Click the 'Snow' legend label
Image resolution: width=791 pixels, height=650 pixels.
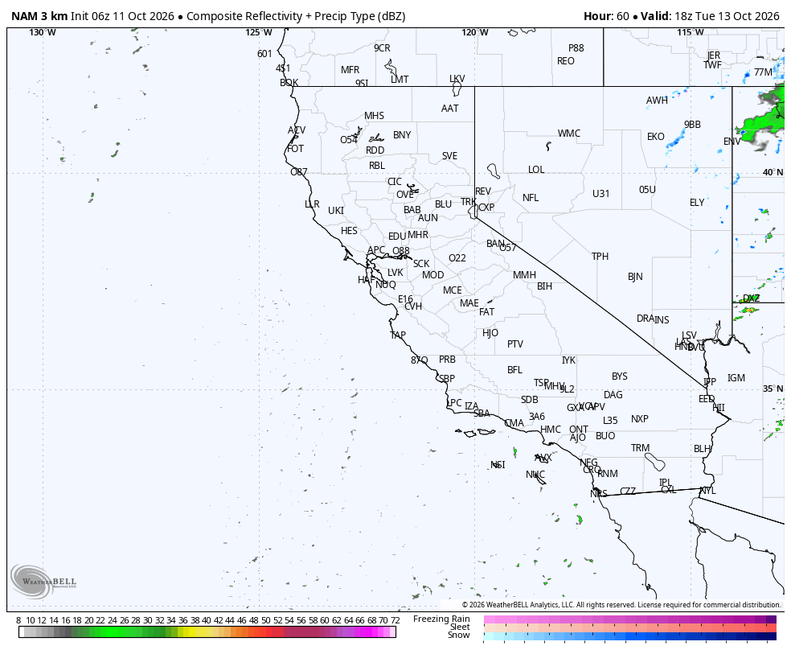coord(458,635)
